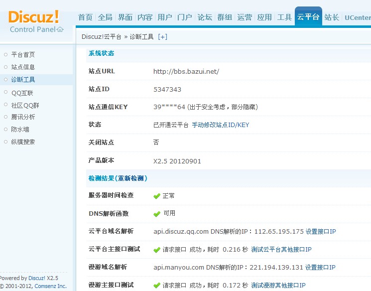Click the masked key 39****64

pyautogui.click(x=169, y=107)
